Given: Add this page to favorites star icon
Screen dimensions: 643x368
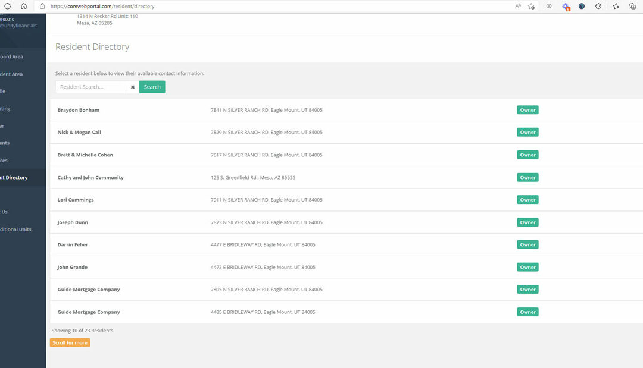Looking at the screenshot, I should tap(531, 6).
